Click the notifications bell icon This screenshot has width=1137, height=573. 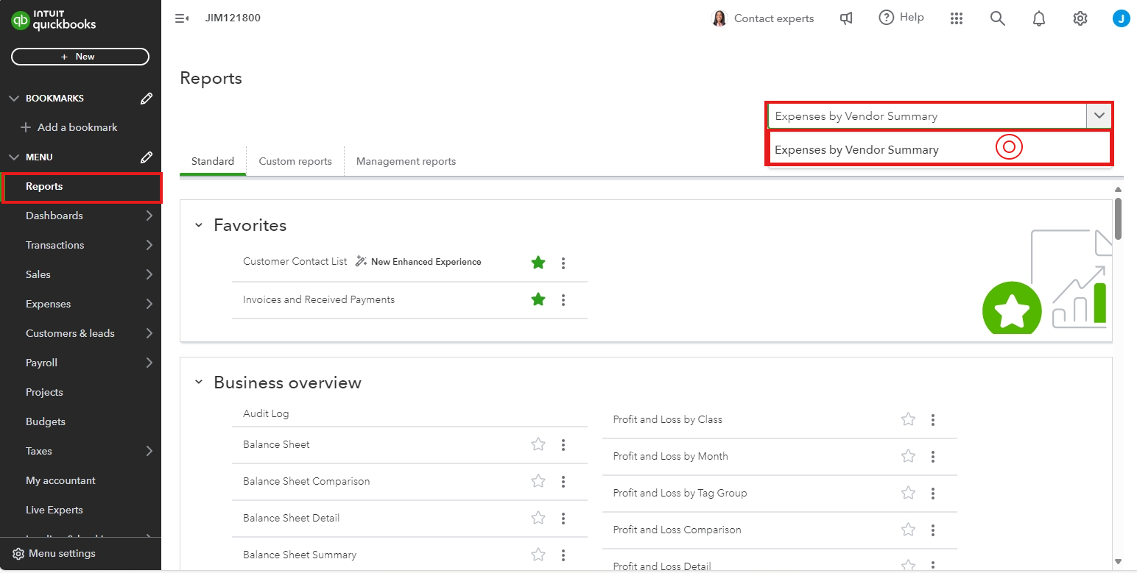click(x=1038, y=18)
